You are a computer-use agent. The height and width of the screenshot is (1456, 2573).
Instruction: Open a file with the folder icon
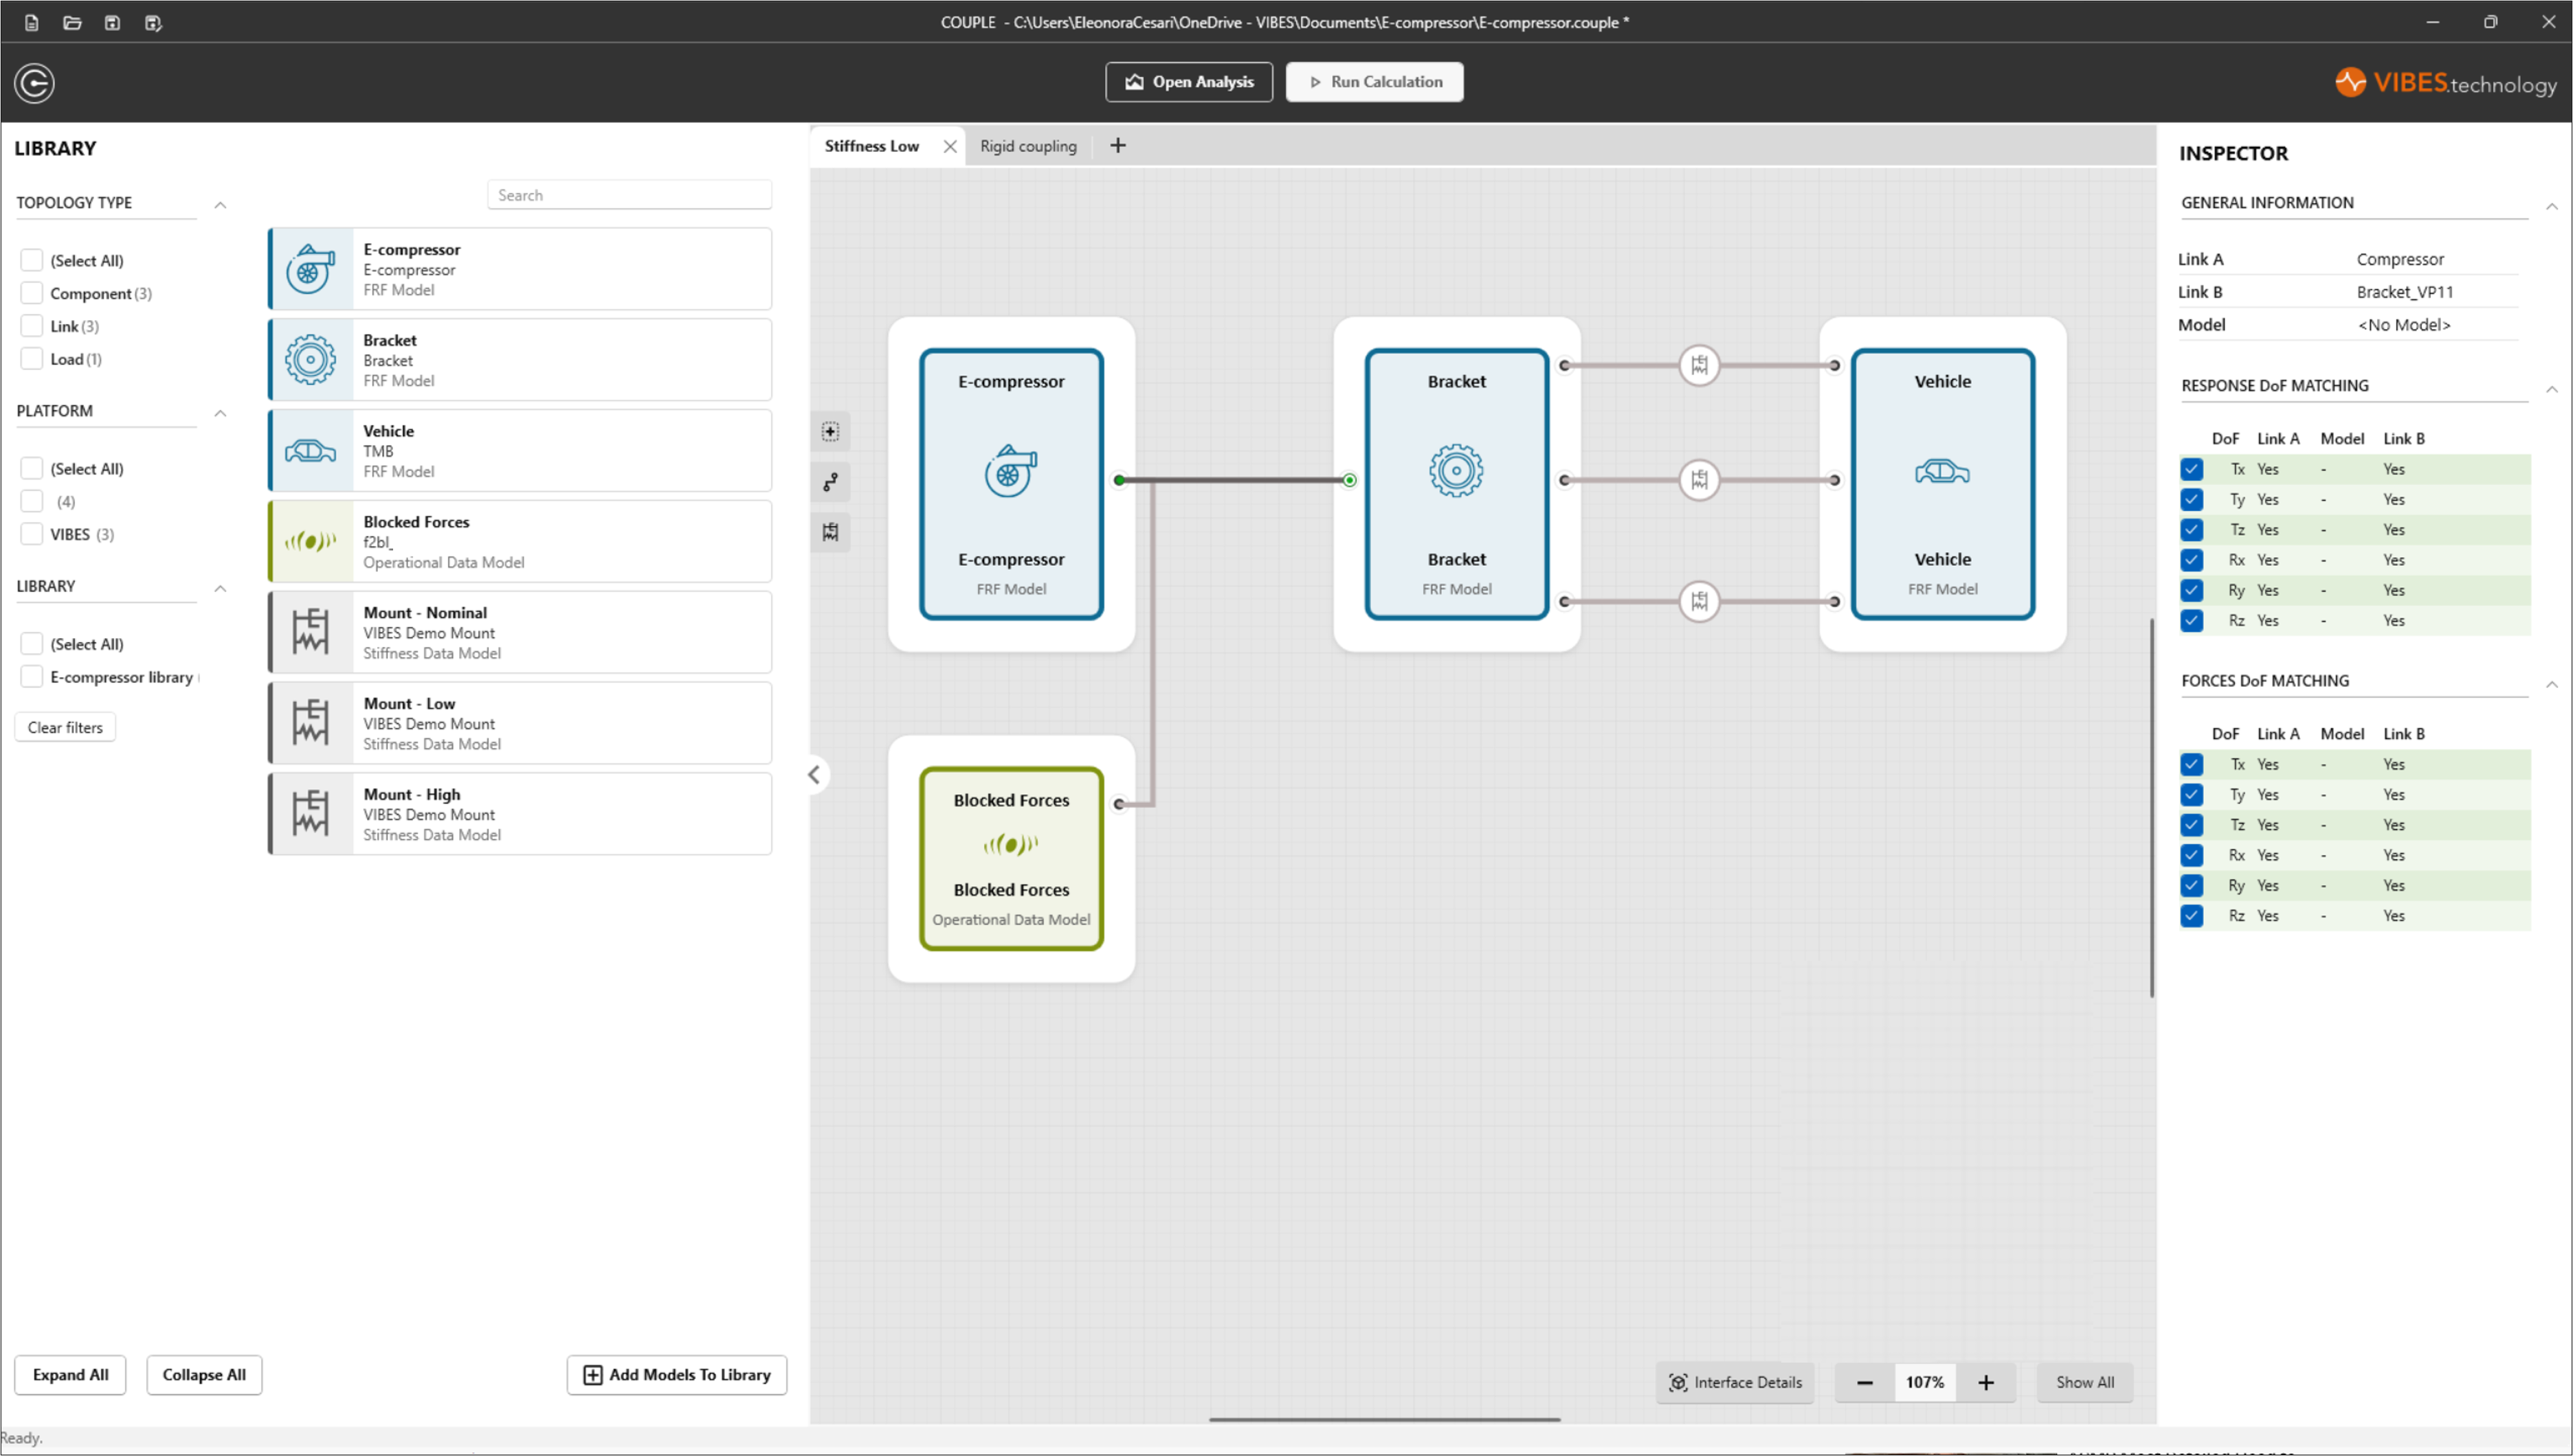[72, 23]
